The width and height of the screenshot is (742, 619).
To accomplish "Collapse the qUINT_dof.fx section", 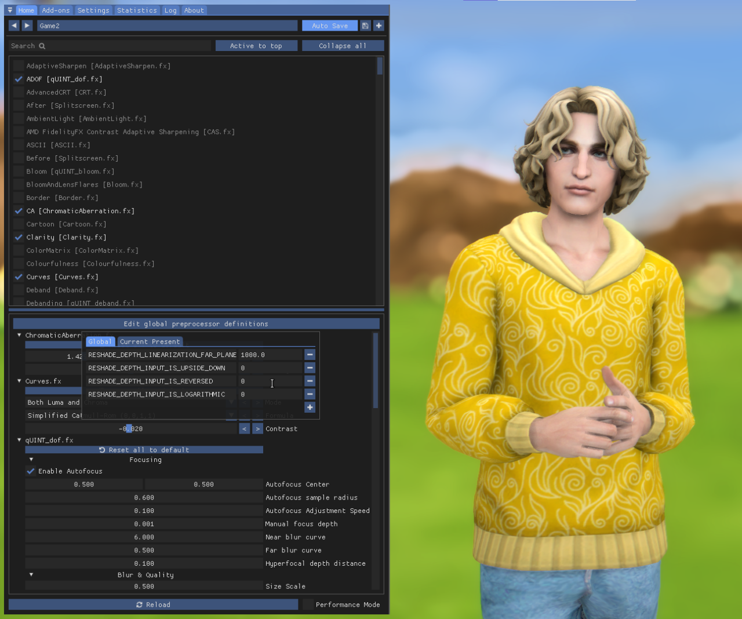I will 19,440.
